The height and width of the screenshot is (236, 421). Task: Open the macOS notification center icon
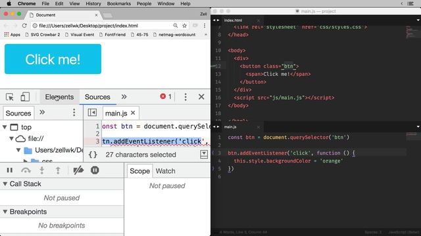point(410,3)
